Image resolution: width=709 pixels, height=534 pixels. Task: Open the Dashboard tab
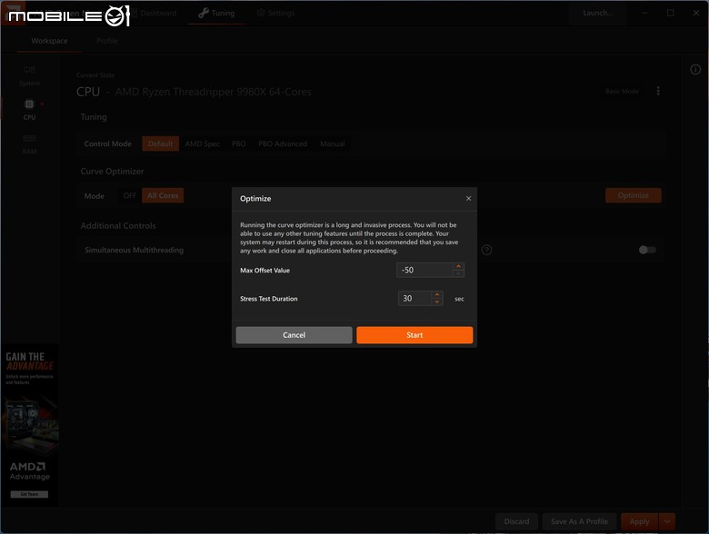point(155,13)
